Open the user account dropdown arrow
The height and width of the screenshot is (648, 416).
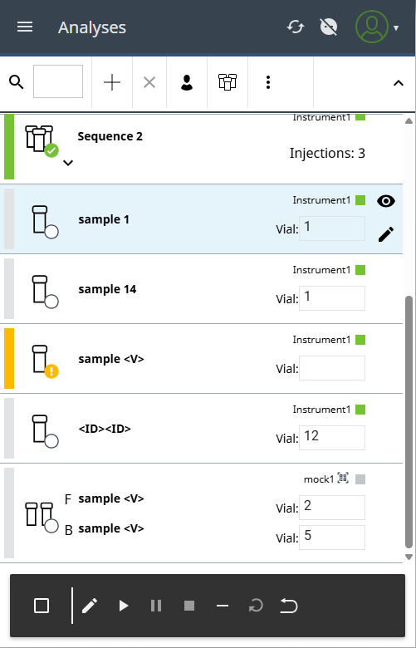(x=396, y=28)
